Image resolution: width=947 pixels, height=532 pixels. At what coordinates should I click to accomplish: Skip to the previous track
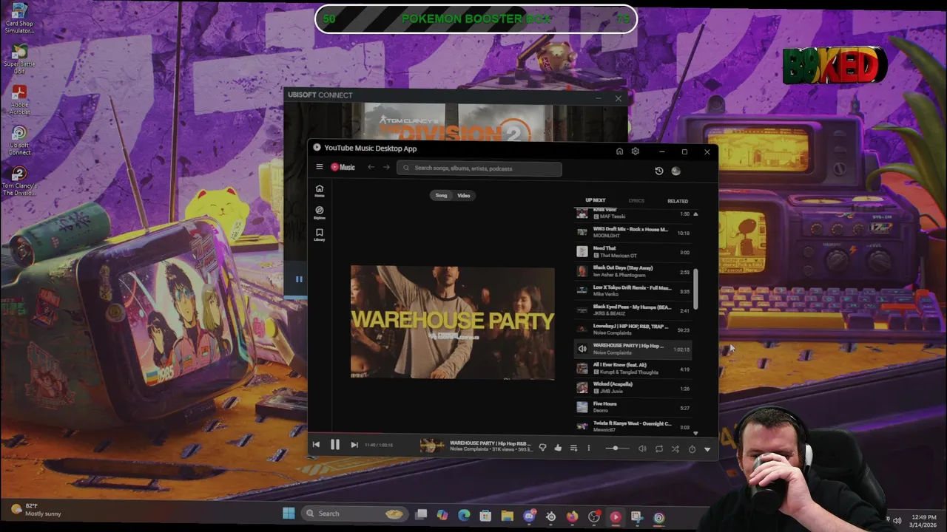(x=316, y=444)
